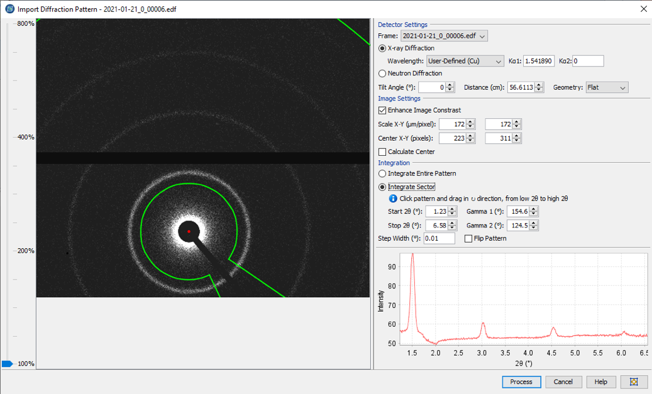Click the zoom slider track near 400%
Screen dimensions: 652x394
point(7,137)
